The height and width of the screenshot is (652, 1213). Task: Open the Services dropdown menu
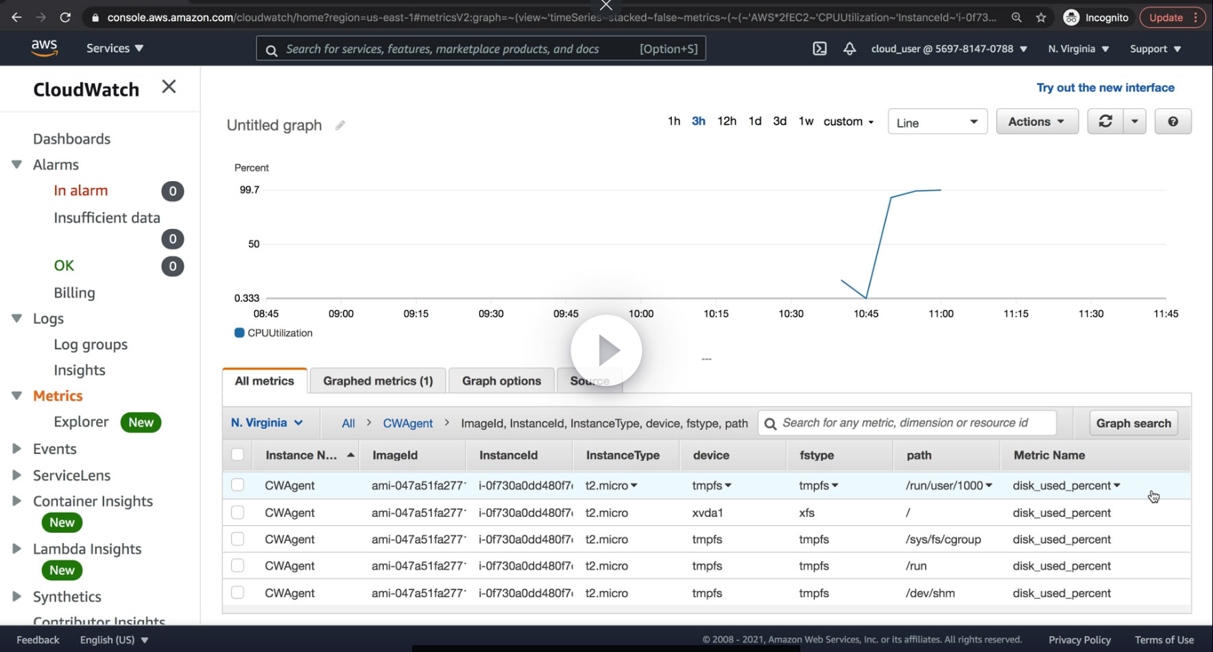(115, 49)
